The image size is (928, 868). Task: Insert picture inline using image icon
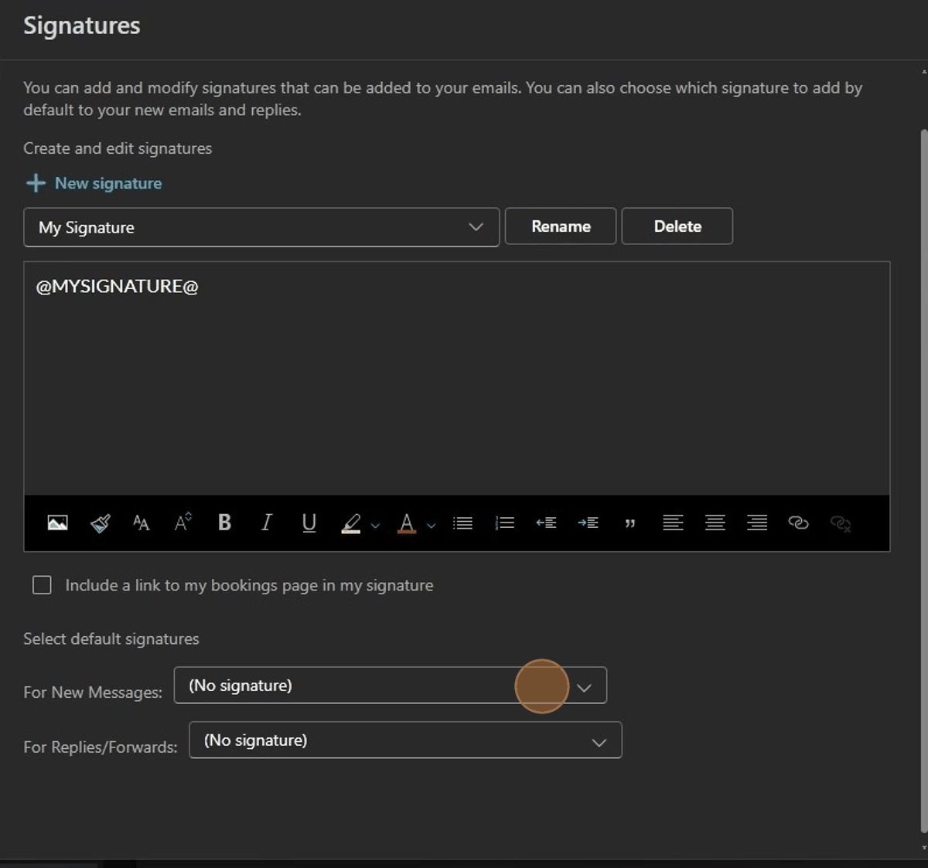[x=57, y=523]
